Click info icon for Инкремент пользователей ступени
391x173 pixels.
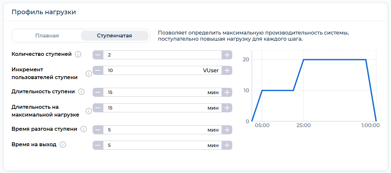pos(89,74)
